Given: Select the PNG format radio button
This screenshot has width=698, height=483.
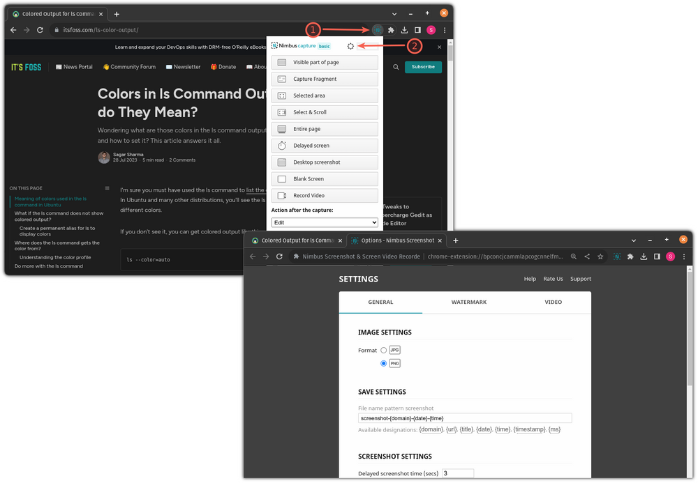Looking at the screenshot, I should click(x=383, y=363).
